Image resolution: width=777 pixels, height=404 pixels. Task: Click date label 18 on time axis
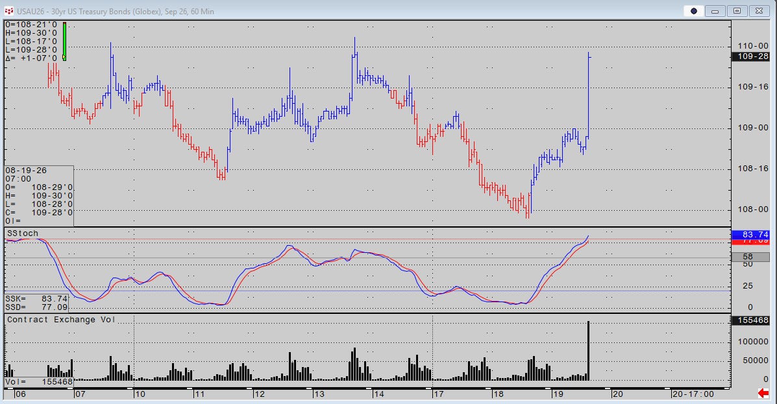[x=498, y=394]
